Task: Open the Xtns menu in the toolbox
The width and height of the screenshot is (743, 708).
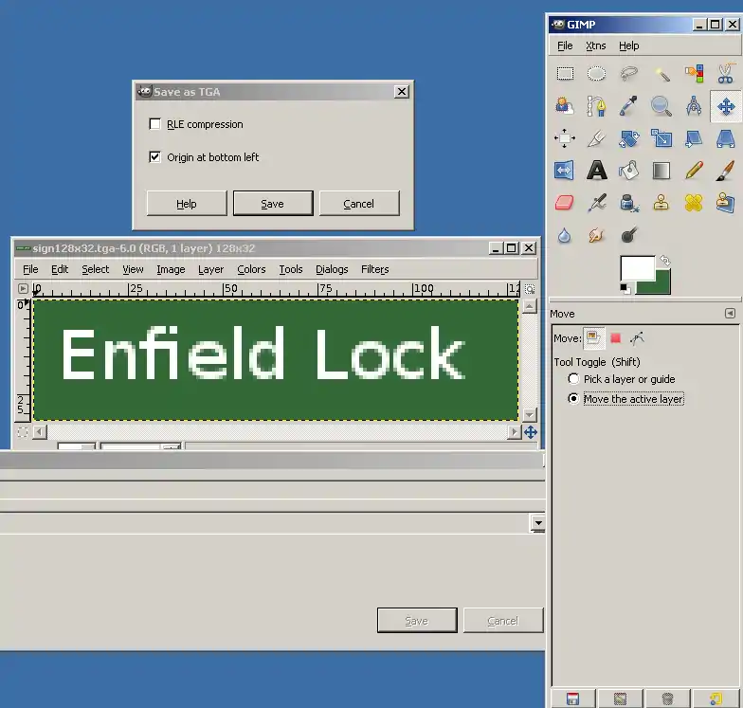Action: (595, 45)
